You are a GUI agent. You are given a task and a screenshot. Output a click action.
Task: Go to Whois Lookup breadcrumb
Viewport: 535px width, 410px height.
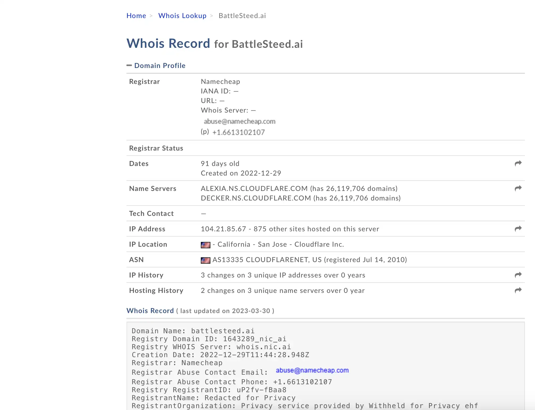pyautogui.click(x=182, y=16)
